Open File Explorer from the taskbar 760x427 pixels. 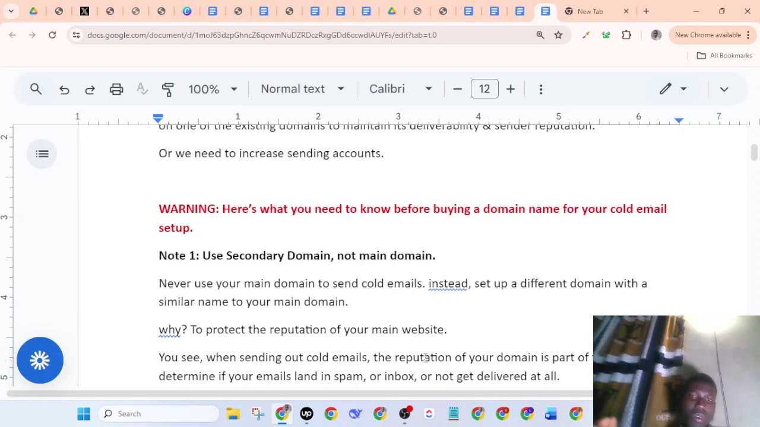pos(233,414)
